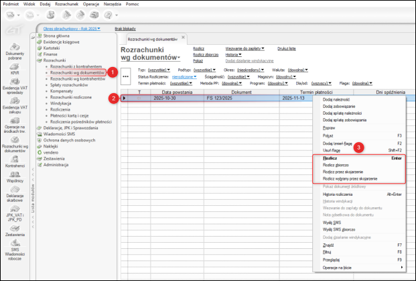Expand Operacje na liście submenu
The height and width of the screenshot is (281, 416).
359,268
